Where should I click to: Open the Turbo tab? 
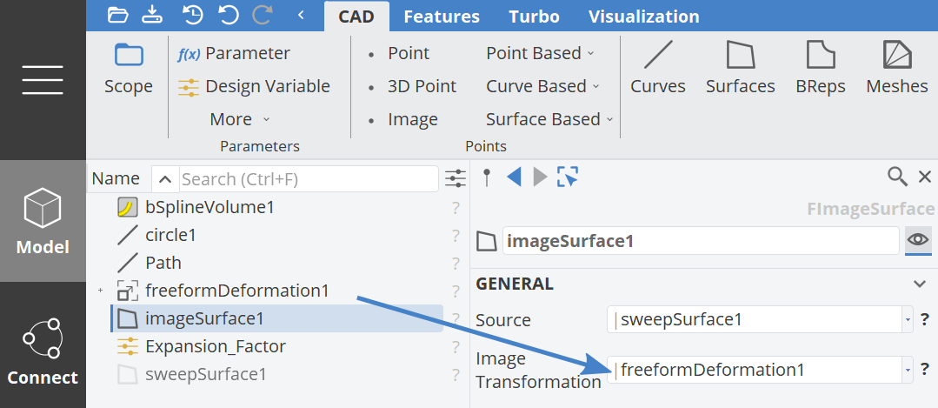[535, 17]
